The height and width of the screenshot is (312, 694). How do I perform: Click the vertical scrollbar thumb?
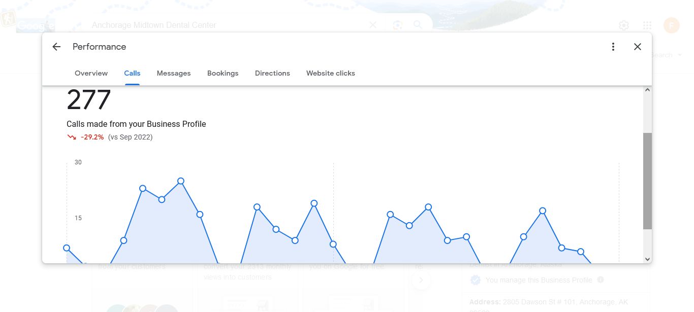[x=647, y=181]
